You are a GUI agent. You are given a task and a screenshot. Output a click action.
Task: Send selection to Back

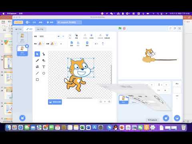pos(107,36)
